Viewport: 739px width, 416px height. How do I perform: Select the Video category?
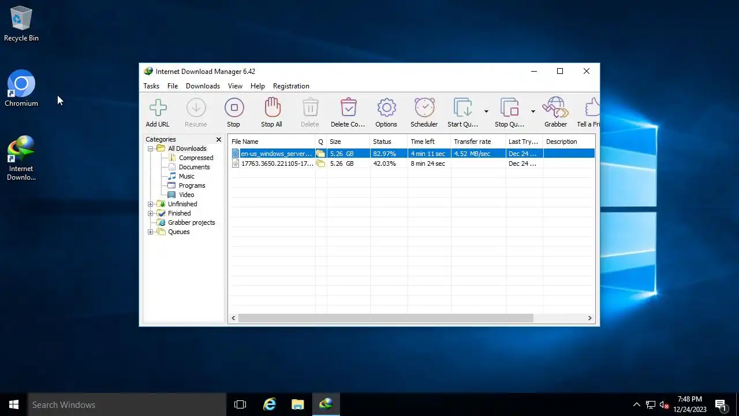(186, 195)
